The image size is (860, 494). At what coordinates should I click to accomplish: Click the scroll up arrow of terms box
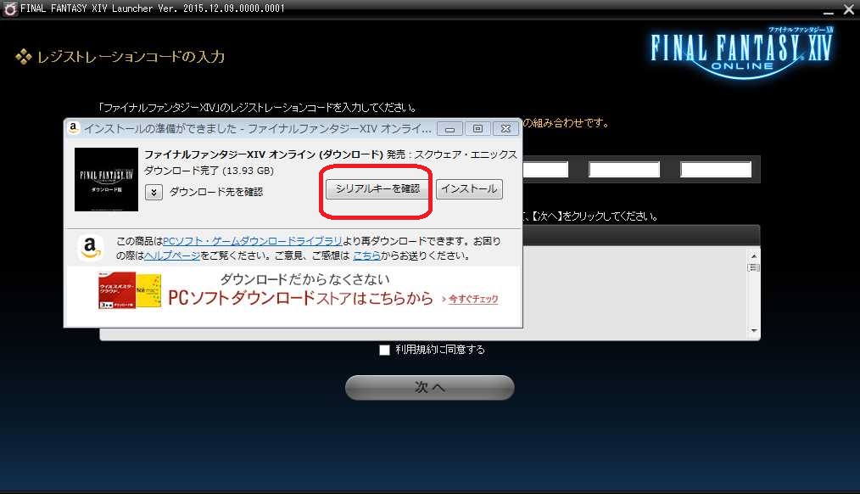click(754, 255)
